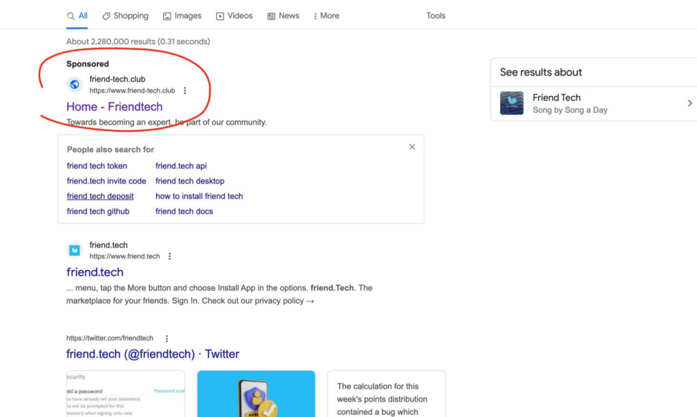Open three-dot menu beside twitter.com/friendtech URL
697x417 pixels.
pos(167,338)
